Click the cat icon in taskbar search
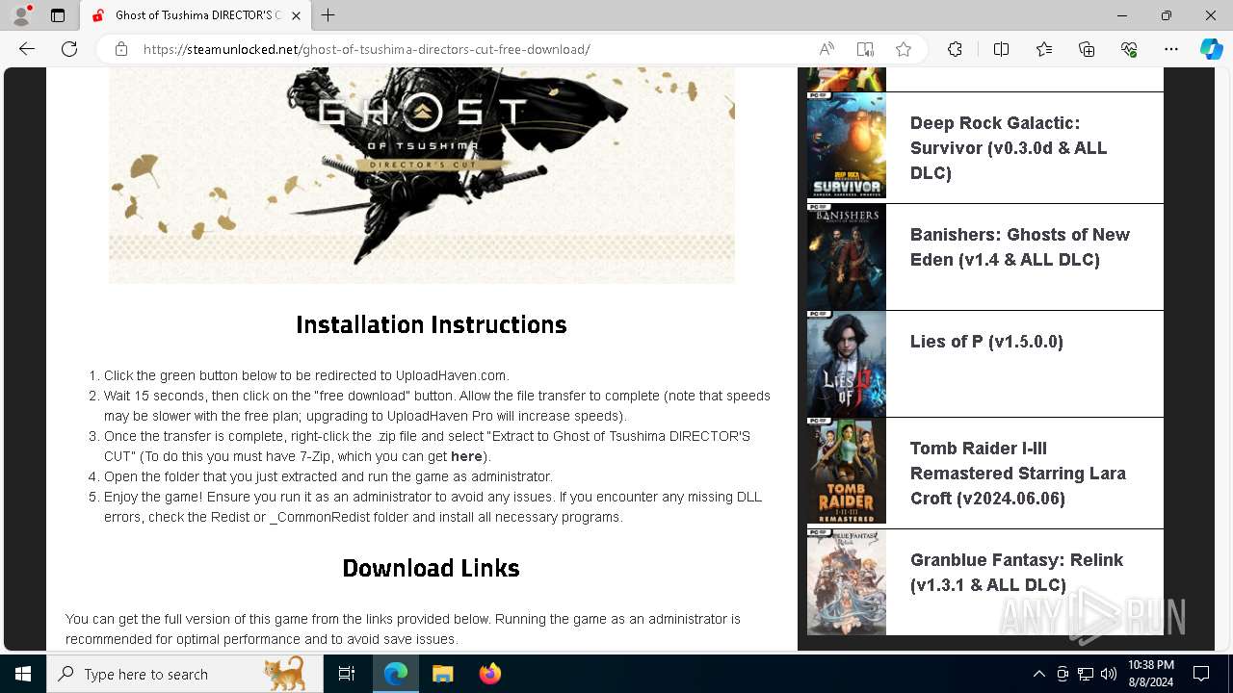Screen dimensions: 1233x693 (x=284, y=674)
